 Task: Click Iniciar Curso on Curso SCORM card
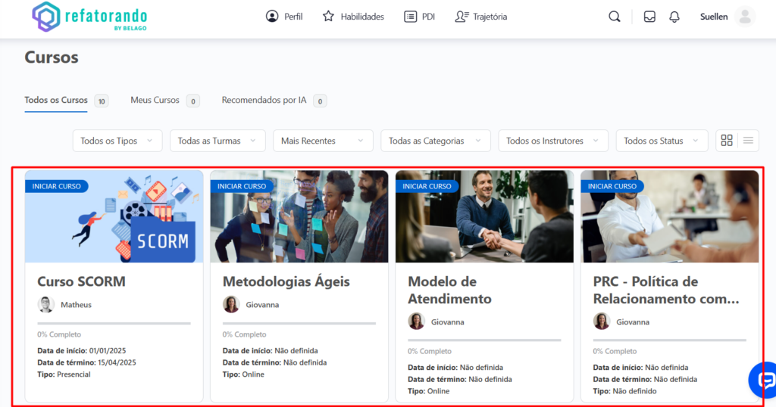click(x=57, y=186)
